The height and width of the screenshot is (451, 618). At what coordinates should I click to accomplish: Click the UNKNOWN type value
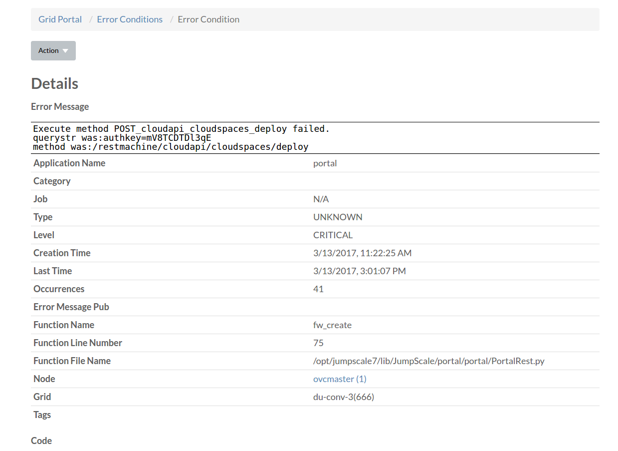pyautogui.click(x=338, y=217)
